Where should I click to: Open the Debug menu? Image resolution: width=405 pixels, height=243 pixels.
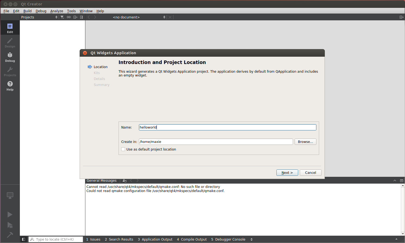[x=41, y=11]
